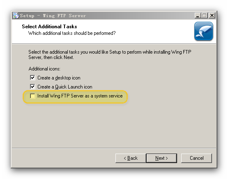Viewport: 228px width, 179px height.
Task: Click the setup installer icon in title bar
Action: click(x=16, y=16)
